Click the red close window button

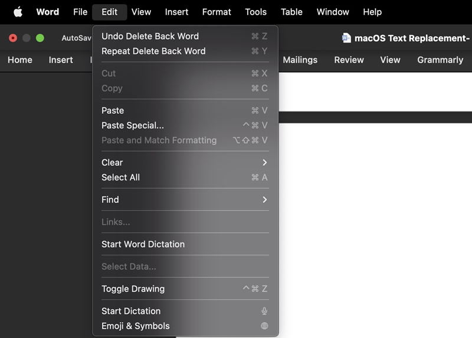pos(13,38)
